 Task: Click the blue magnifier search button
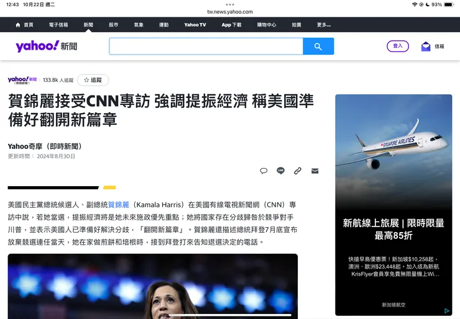[x=318, y=47]
